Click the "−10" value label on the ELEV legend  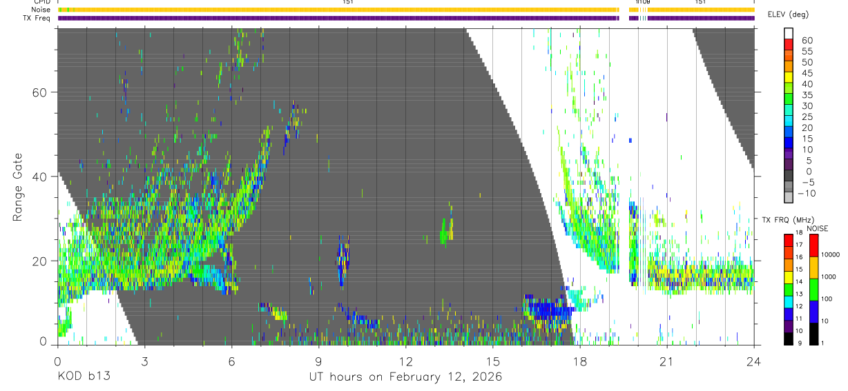click(806, 193)
